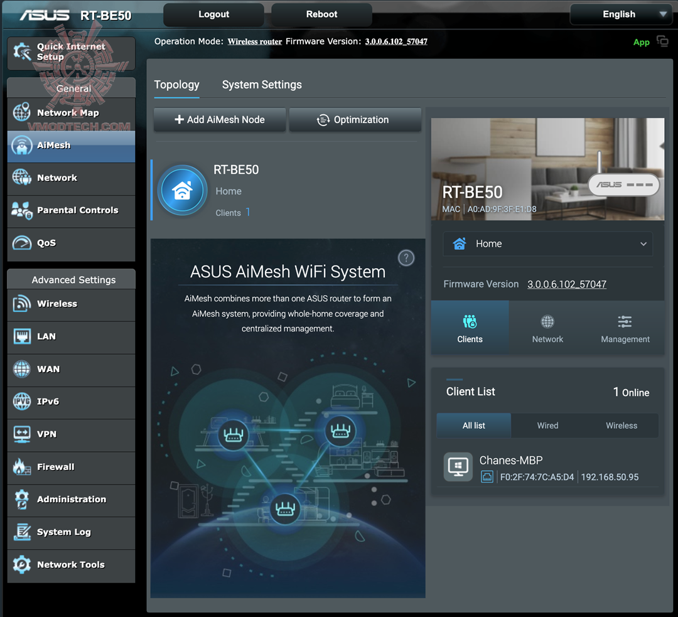Switch to the Network panel for RT-BE50
The height and width of the screenshot is (617, 678).
point(547,327)
